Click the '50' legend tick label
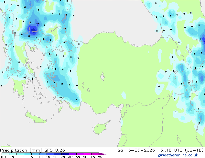The width and height of the screenshot is (205, 158). coord(100,157)
